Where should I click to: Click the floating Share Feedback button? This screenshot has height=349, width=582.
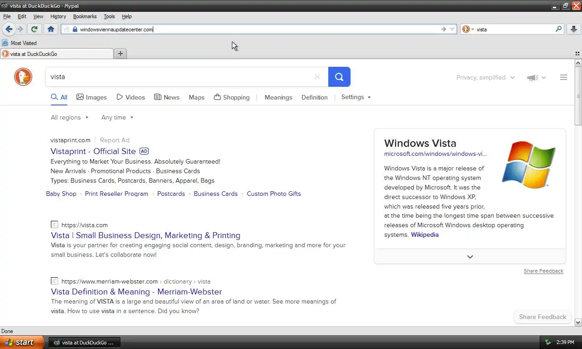(542, 317)
